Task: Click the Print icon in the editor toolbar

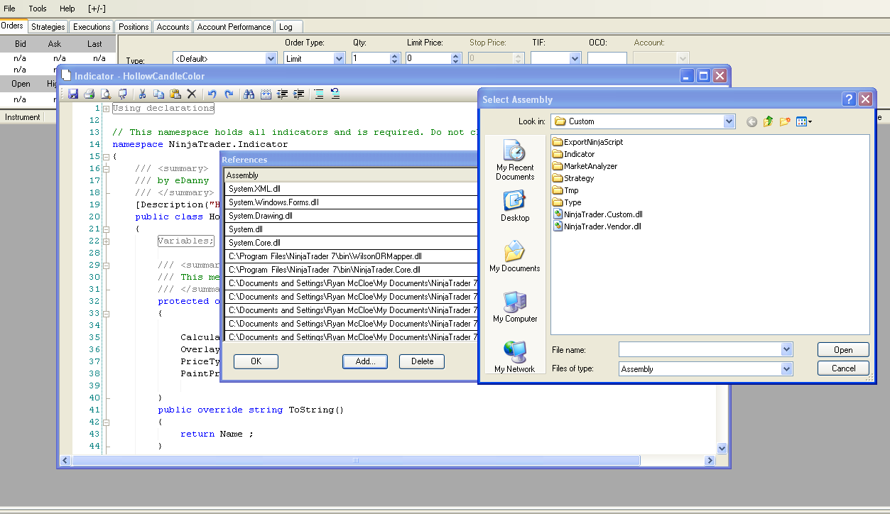Action: (x=89, y=94)
